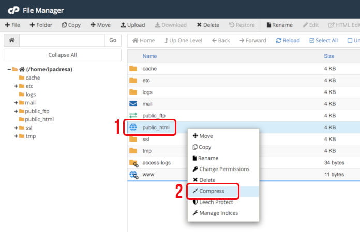Click the Edit toolbar button
Image resolution: width=360 pixels, height=232 pixels.
pos(311,25)
